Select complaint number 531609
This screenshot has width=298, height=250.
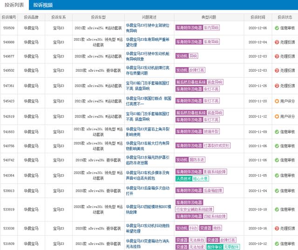point(9,243)
